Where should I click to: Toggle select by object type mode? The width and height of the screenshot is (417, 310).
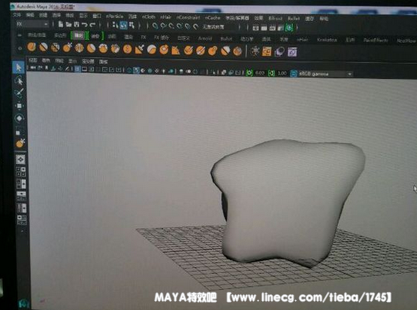click(123, 26)
